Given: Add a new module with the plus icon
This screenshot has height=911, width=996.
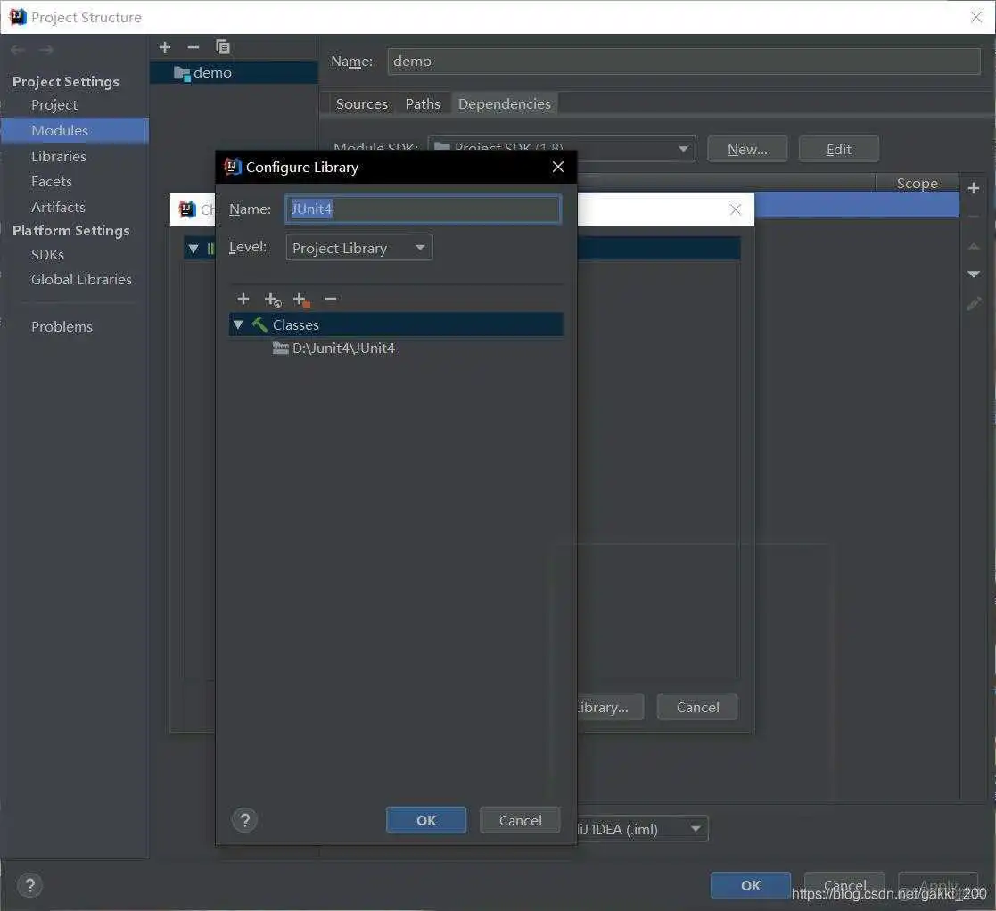Looking at the screenshot, I should coord(164,46).
